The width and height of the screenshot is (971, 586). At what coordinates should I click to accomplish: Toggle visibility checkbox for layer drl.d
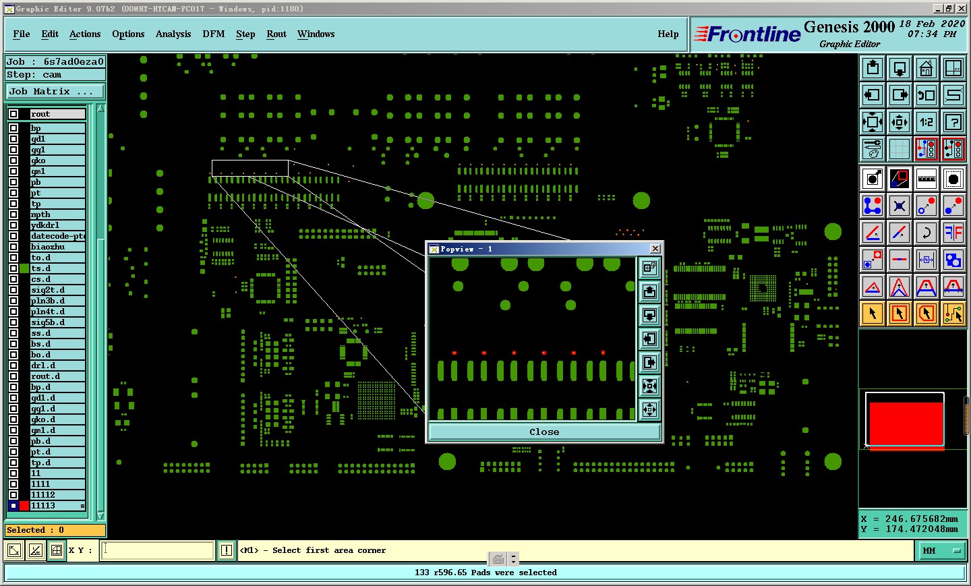click(13, 365)
